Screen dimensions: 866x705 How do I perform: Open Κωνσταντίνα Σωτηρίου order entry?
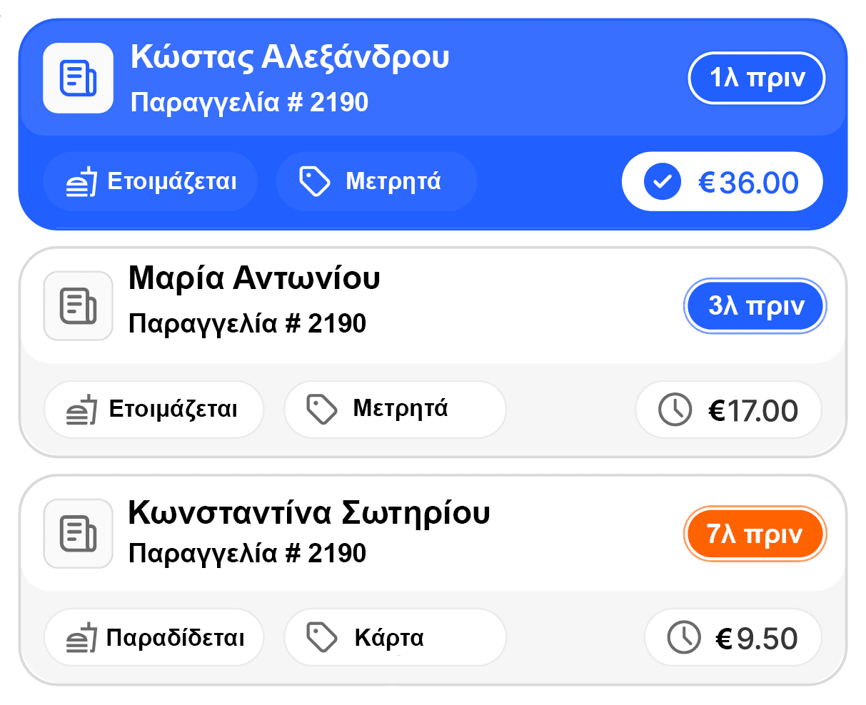click(433, 580)
